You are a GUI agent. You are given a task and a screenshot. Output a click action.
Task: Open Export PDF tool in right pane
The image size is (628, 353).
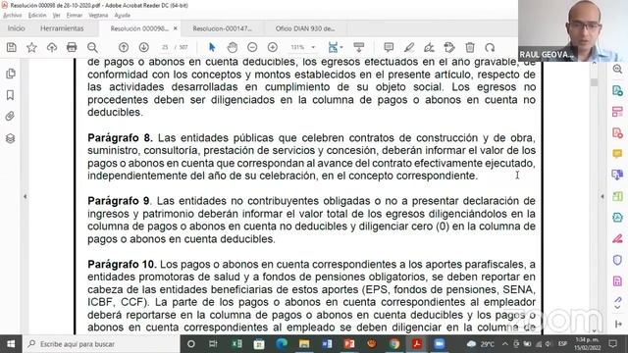click(x=617, y=90)
